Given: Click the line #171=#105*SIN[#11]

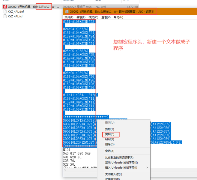Looking at the screenshot, I should [x=79, y=109].
